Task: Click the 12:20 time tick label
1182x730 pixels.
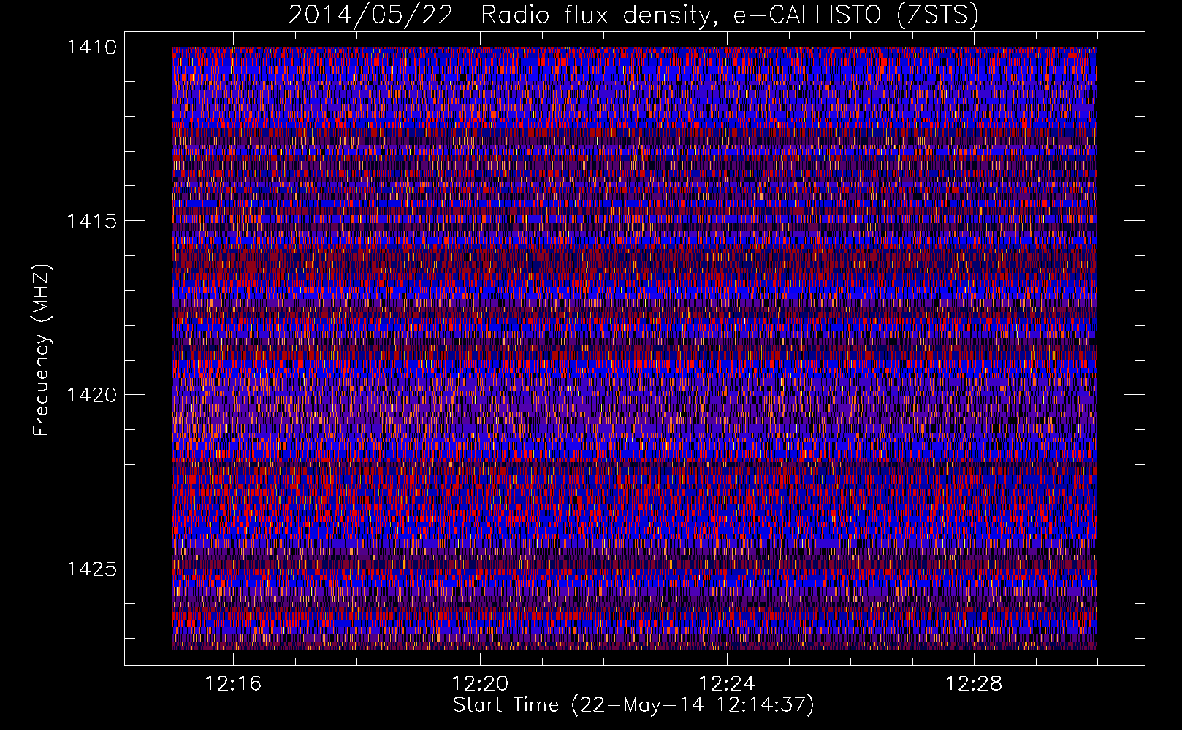Action: [480, 684]
